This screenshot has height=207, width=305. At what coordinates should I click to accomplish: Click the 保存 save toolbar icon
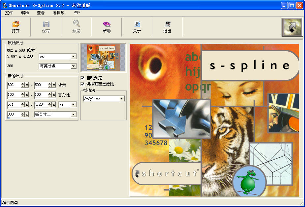click(x=46, y=27)
